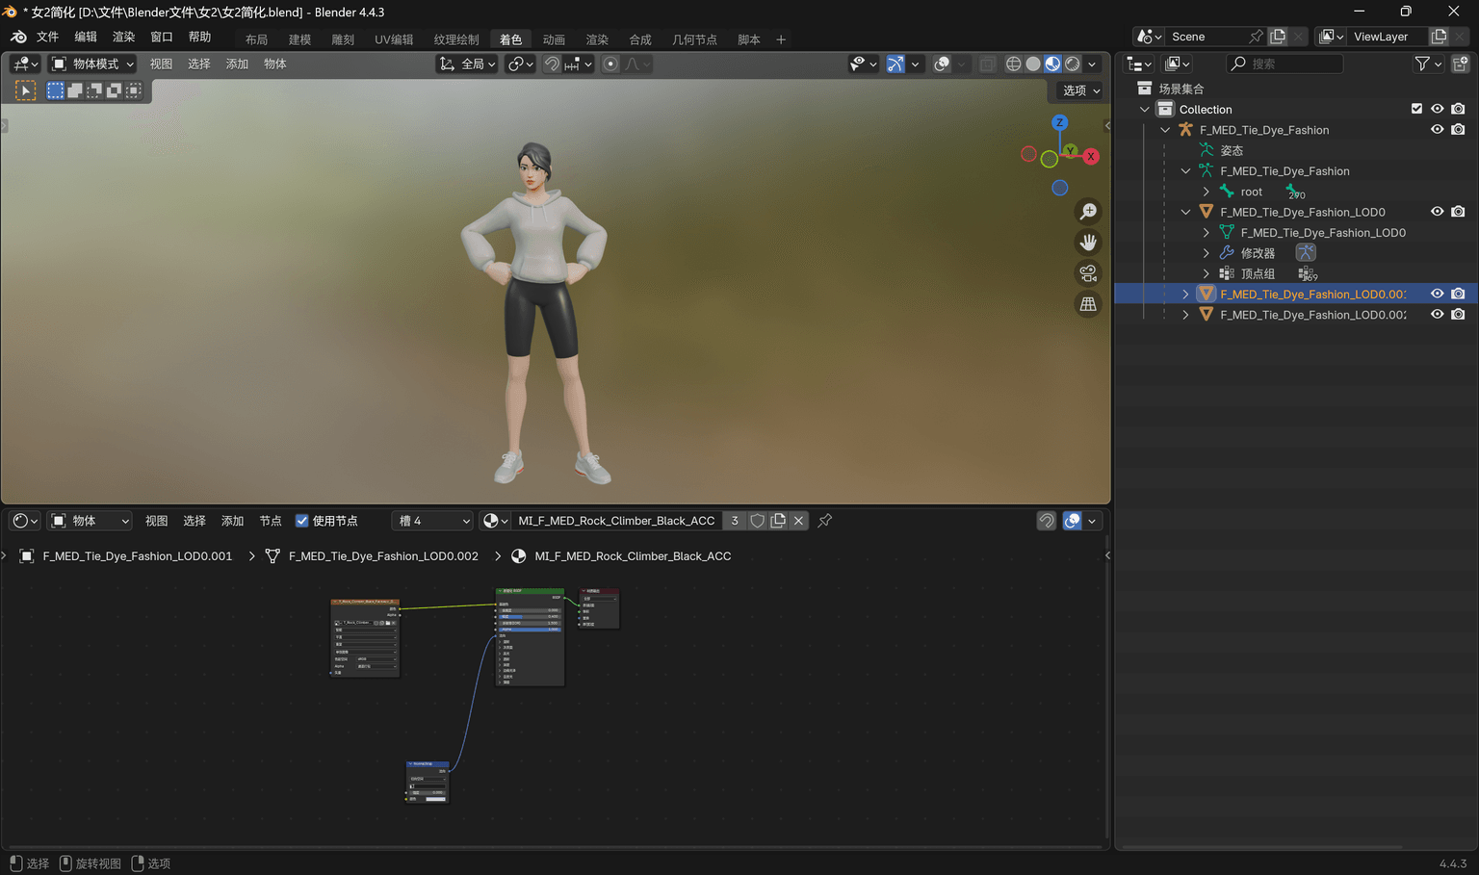Duplicate material with new-material icon
This screenshot has width=1479, height=875.
778,521
